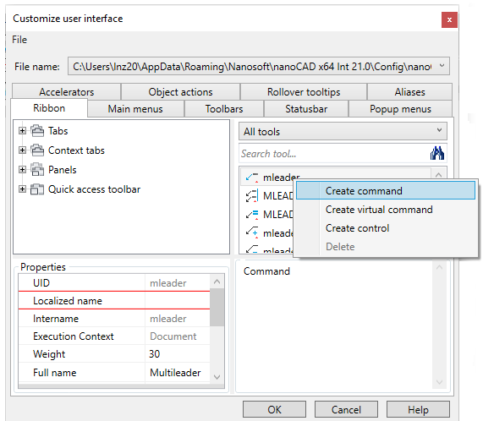This screenshot has height=421, width=483.
Task: Click the mleader tool icon in list
Action: coord(252,178)
